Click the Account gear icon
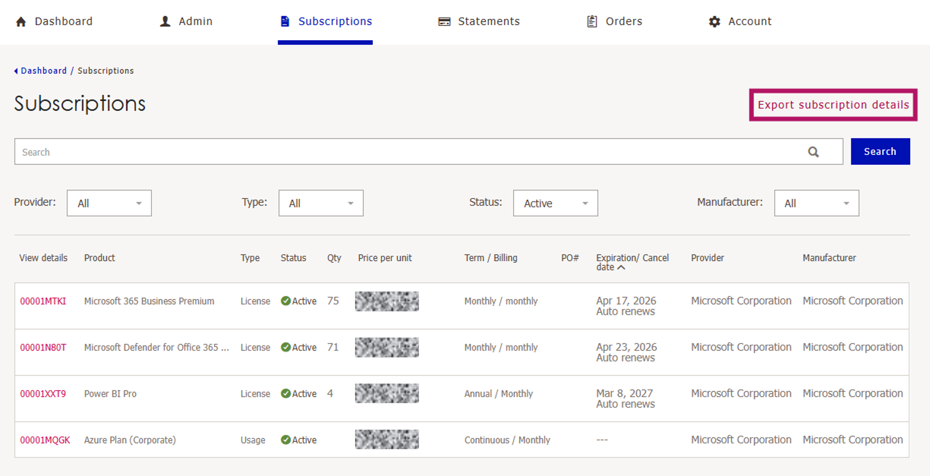 coord(714,22)
